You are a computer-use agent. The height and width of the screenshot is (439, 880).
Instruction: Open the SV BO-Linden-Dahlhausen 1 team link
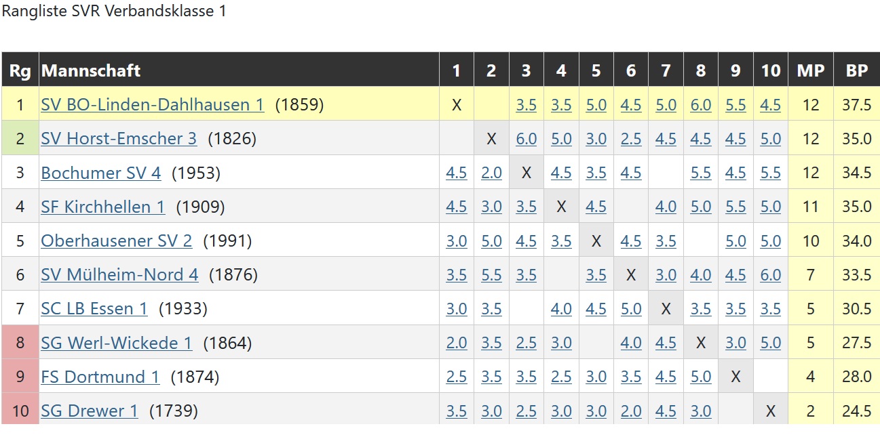tap(152, 104)
